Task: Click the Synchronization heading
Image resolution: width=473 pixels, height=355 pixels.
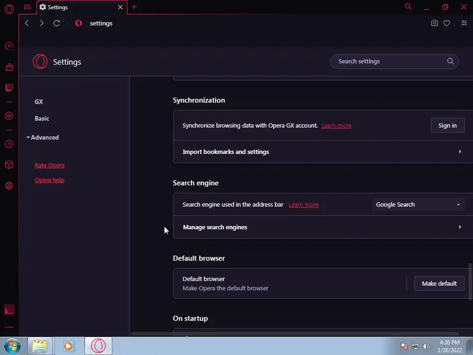Action: tap(199, 100)
